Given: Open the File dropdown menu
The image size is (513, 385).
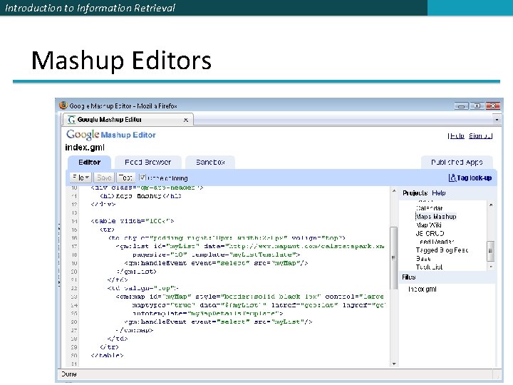Looking at the screenshot, I should (81, 178).
